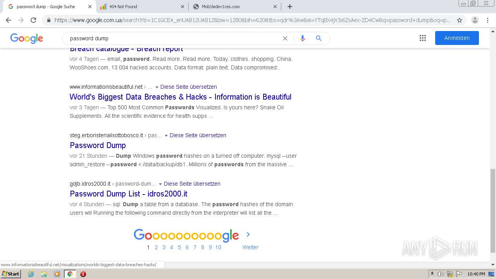Close the Mob1ledev1ces.com tab

point(275,7)
